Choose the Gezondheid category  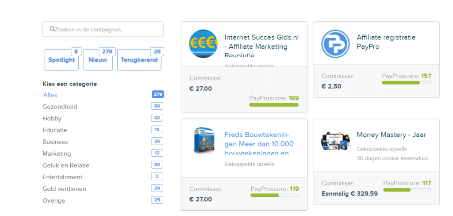[60, 107]
